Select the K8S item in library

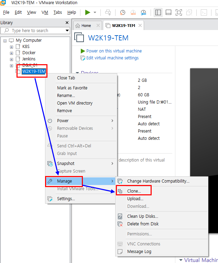[x=26, y=47]
